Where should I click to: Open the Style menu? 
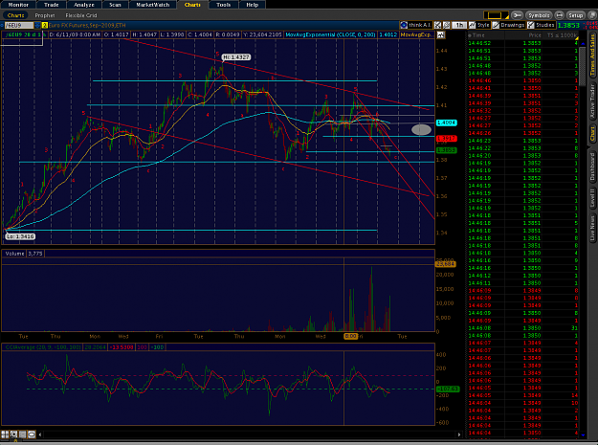click(479, 25)
